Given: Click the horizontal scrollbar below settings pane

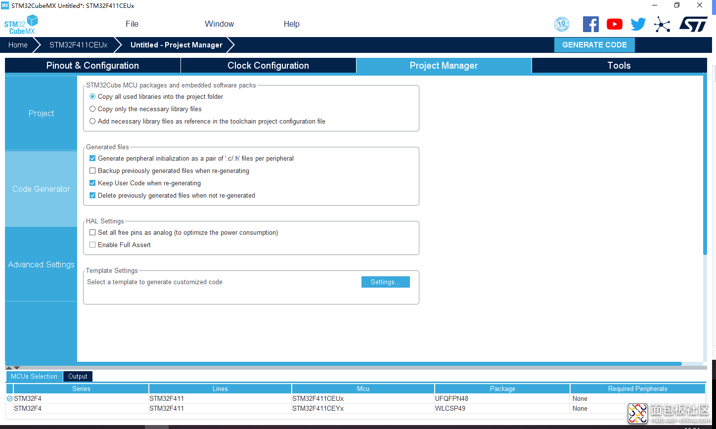Looking at the screenshot, I should (x=343, y=364).
